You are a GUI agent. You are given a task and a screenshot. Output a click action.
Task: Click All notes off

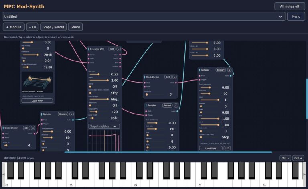tap(290, 6)
